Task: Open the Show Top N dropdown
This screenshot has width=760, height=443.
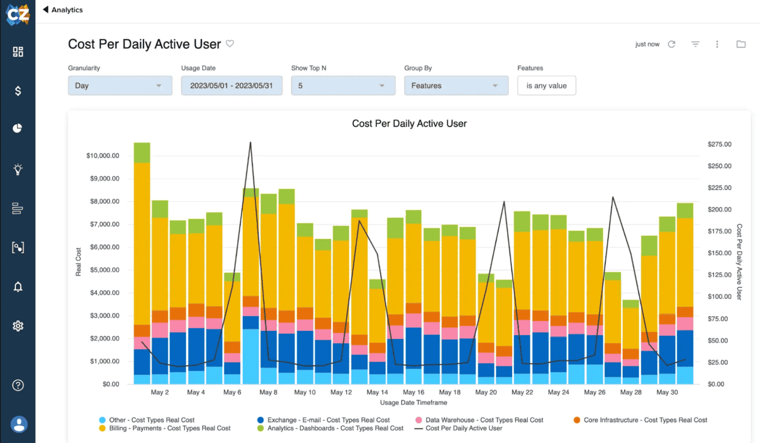Action: tap(343, 86)
